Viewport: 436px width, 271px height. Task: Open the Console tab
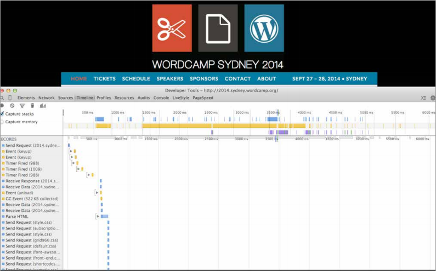[161, 98]
